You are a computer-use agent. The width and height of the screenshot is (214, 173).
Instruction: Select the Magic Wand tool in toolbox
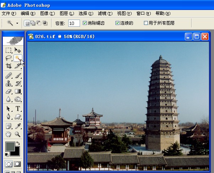tap(18, 58)
